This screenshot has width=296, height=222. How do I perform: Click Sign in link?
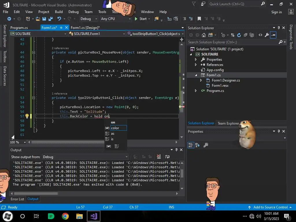pos(276,12)
